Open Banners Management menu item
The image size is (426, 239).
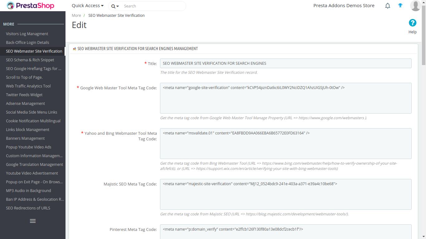click(x=33, y=138)
